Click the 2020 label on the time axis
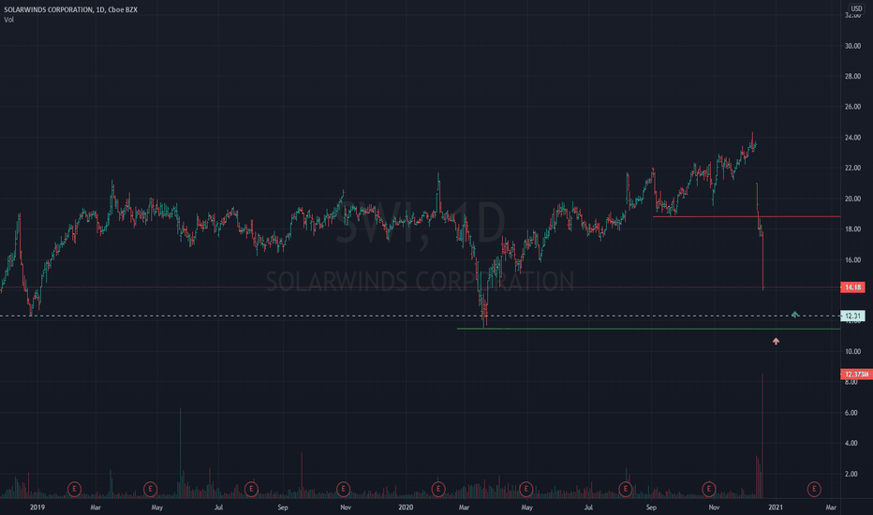This screenshot has height=515, width=873. point(406,508)
